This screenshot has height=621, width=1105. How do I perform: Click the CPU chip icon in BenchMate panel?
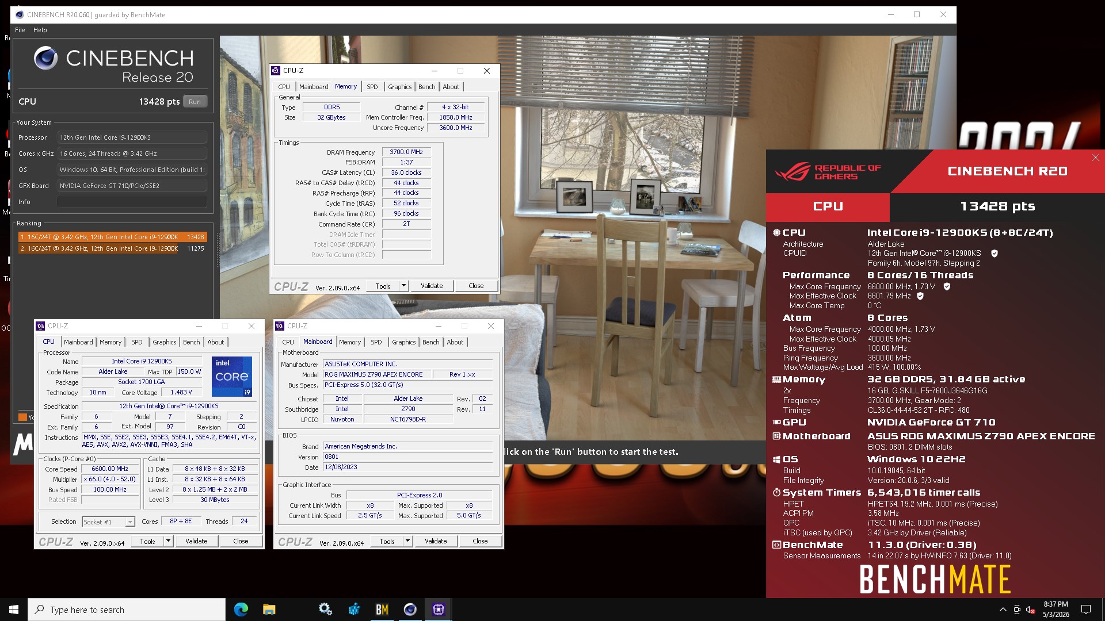pos(776,233)
